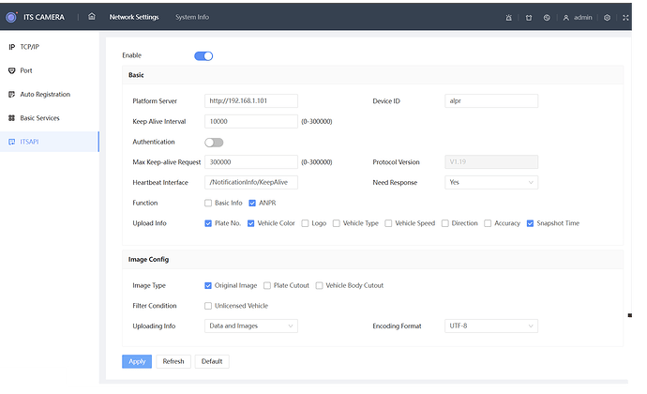Check the Vehicle Speed checkbox
Viewport: 647px width, 394px height.
click(388, 223)
